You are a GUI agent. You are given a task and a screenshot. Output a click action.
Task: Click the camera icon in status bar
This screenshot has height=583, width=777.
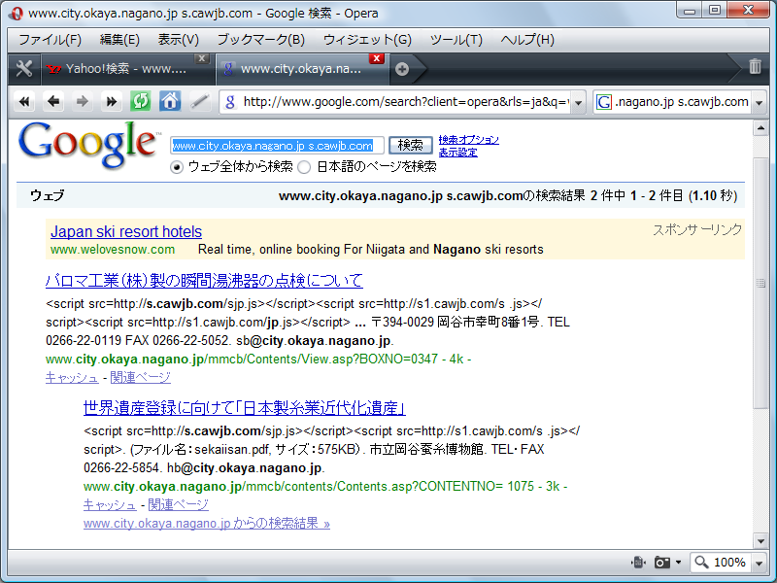pos(661,563)
